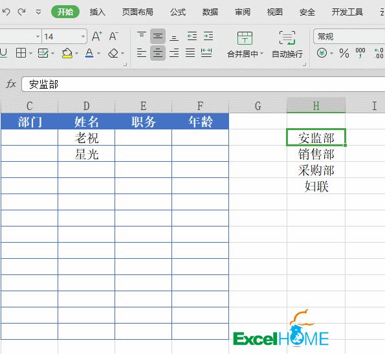This screenshot has height=354, width=385.
Task: Open the 开发工具 ribbon tab
Action: click(347, 12)
